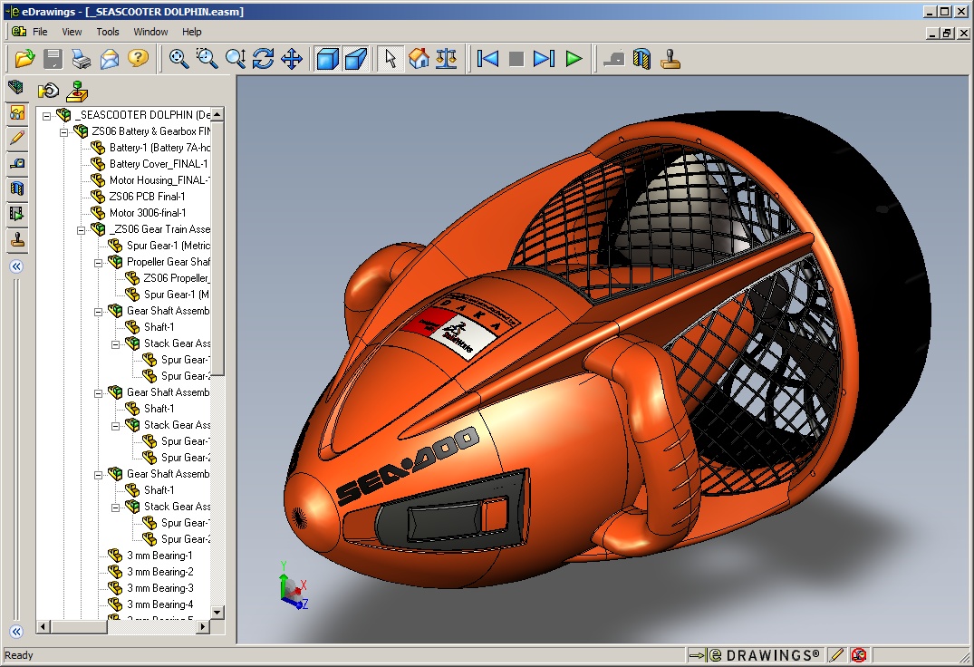Screen dimensions: 974x667
Task: Play the animation
Action: 574,59
